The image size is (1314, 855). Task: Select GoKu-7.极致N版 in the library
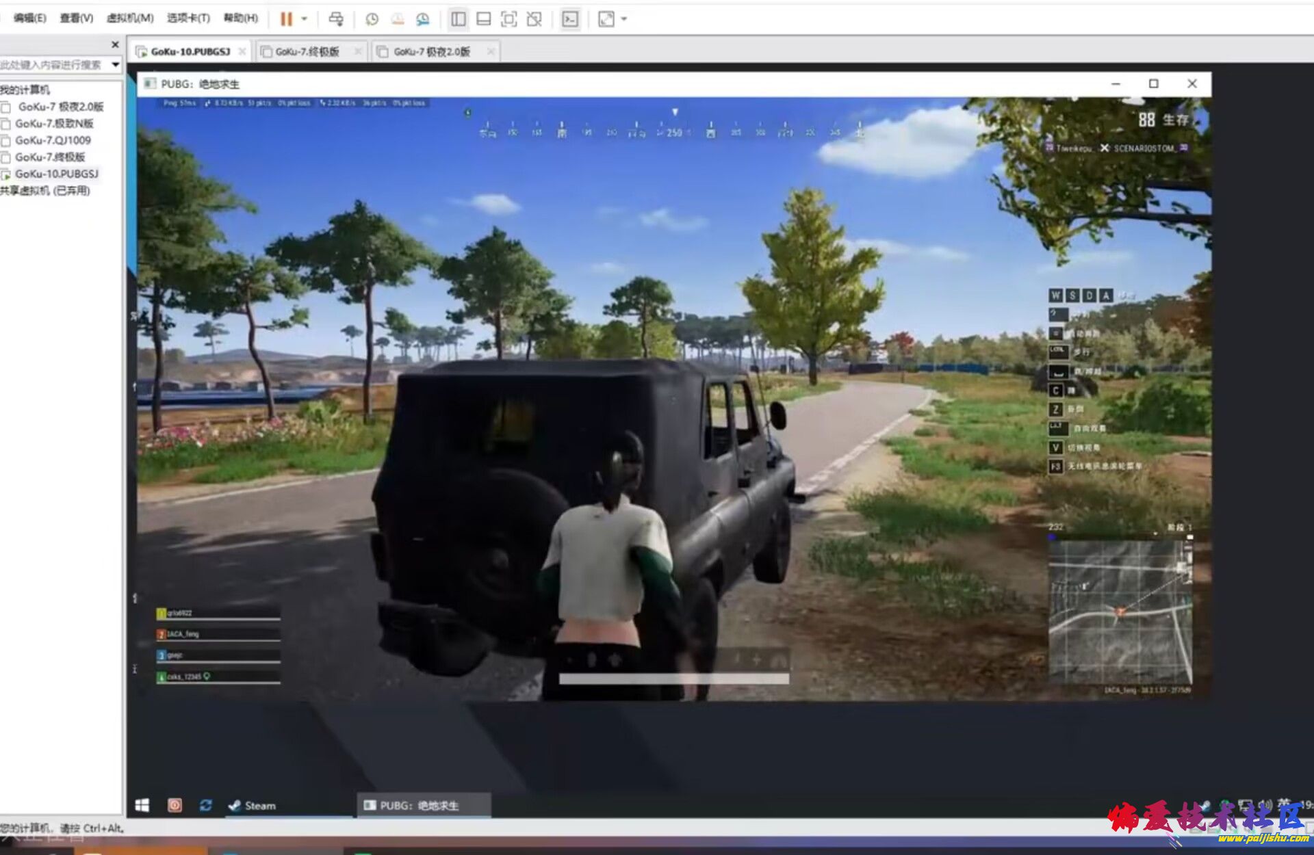(x=54, y=124)
